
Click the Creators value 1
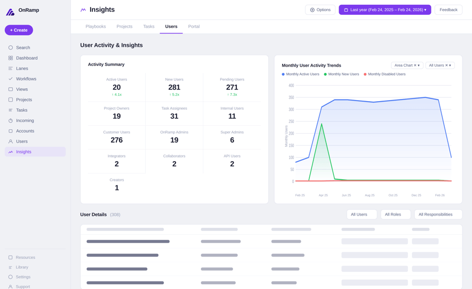pos(117,188)
